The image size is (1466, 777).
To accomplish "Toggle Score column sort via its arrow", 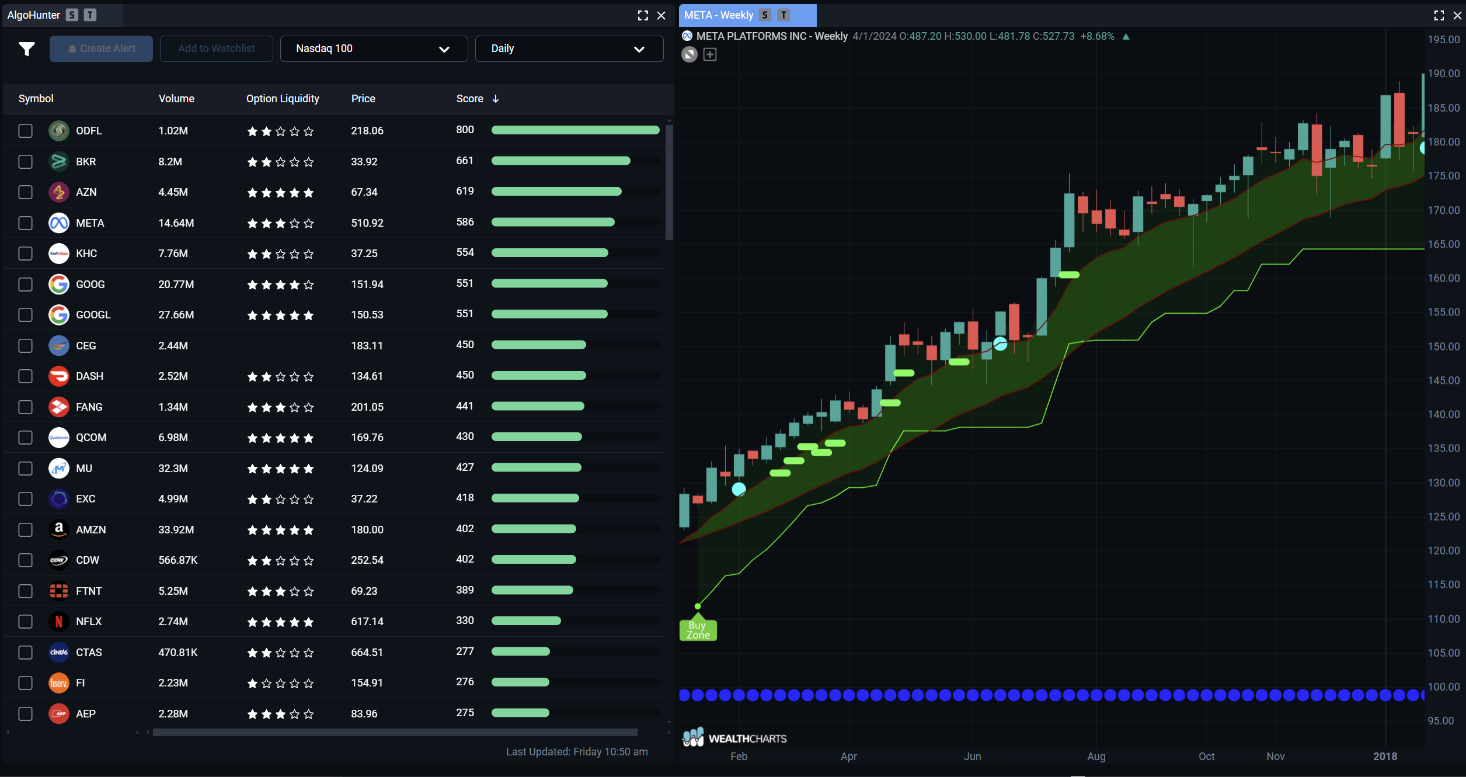I will tap(496, 98).
